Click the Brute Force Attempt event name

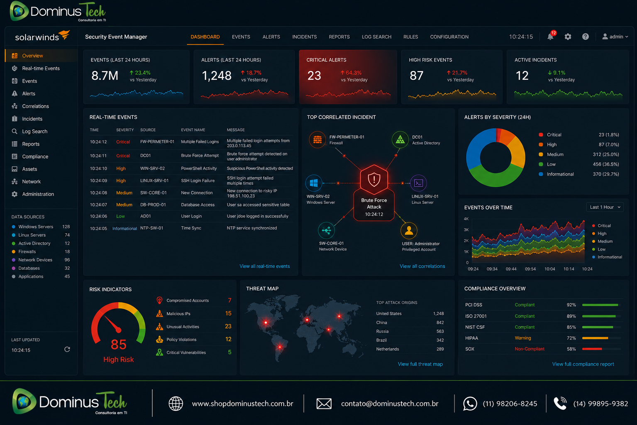(x=200, y=156)
